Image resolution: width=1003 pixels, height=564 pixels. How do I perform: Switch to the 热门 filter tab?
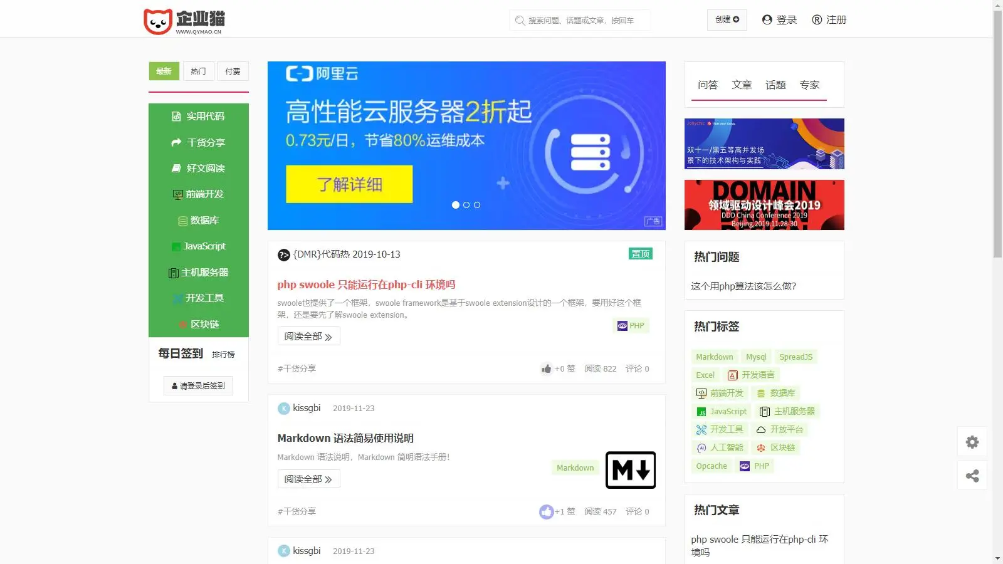click(x=199, y=71)
